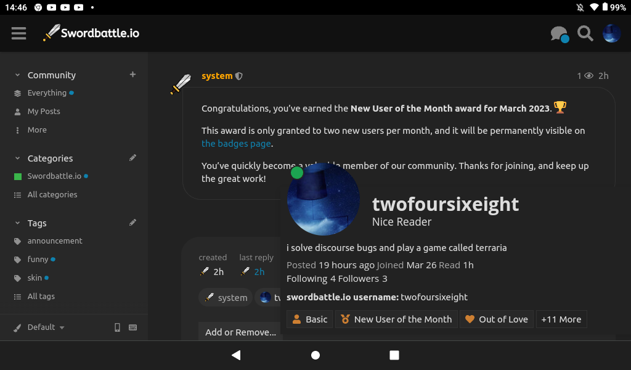Open the skin tag
This screenshot has height=370, width=631.
35,277
